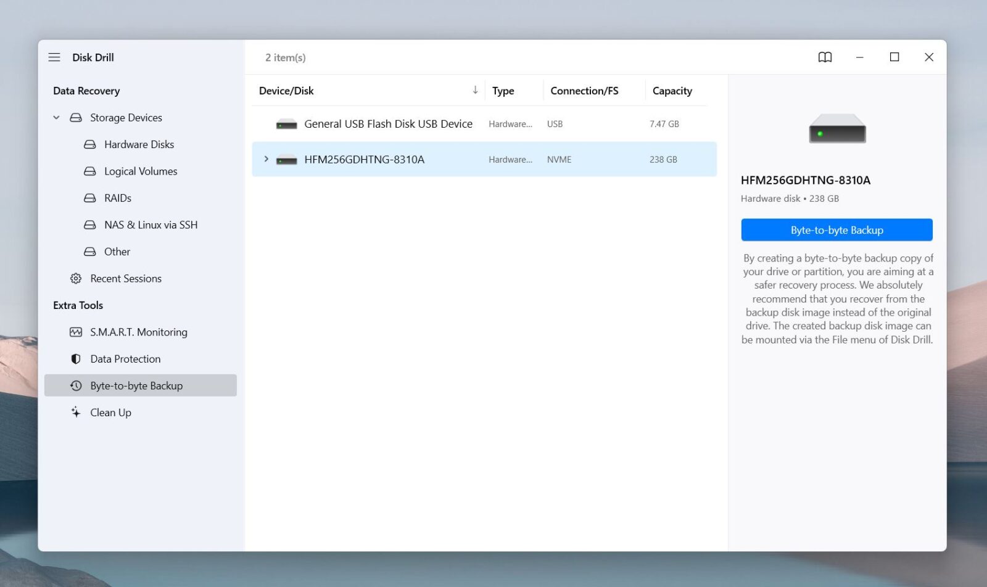Expand the HFM256GDHTNG-8310A disk row

pos(266,159)
